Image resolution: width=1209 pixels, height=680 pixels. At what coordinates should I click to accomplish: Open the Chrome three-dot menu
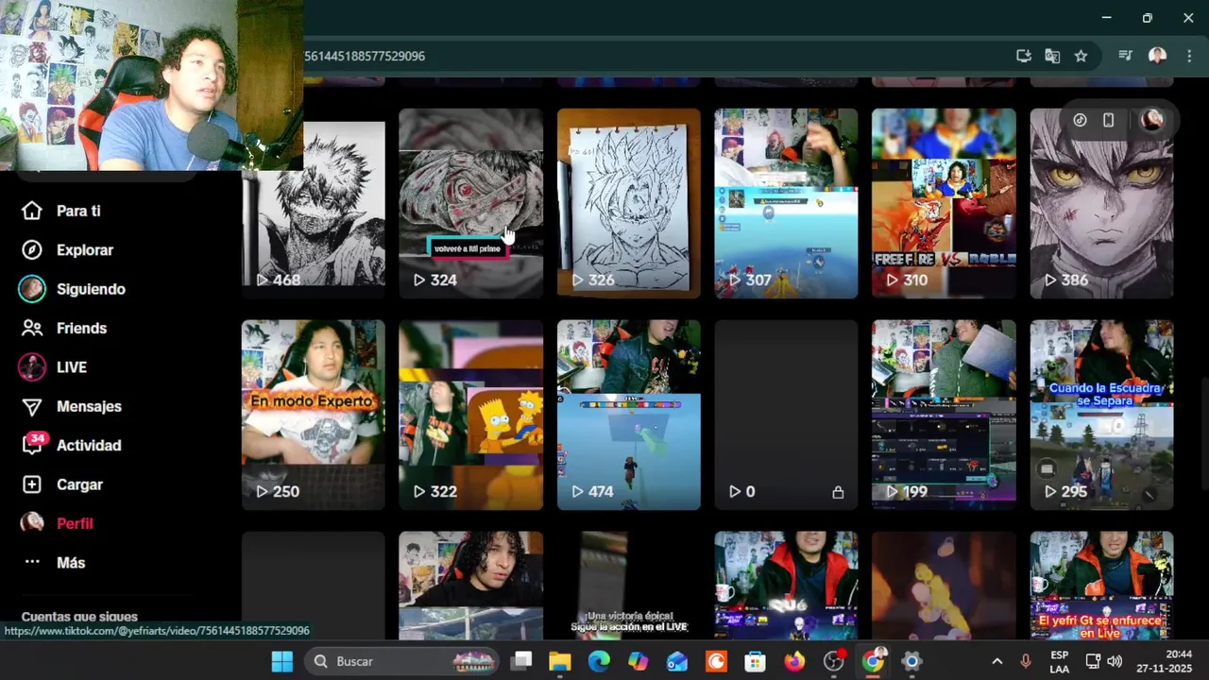(x=1189, y=56)
